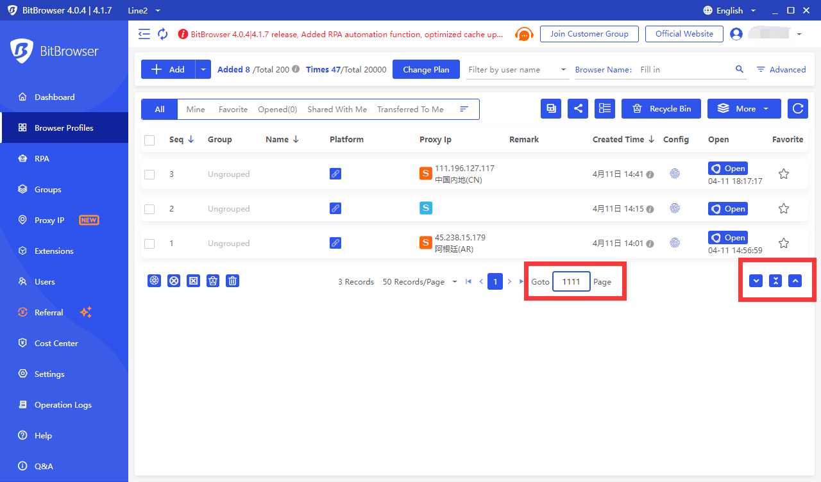Image resolution: width=821 pixels, height=482 pixels.
Task: Switch to Shared With Me tab
Action: (337, 109)
